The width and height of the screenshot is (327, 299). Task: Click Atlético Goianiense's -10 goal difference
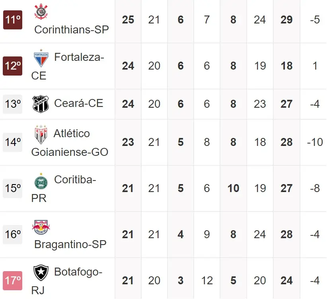(315, 142)
